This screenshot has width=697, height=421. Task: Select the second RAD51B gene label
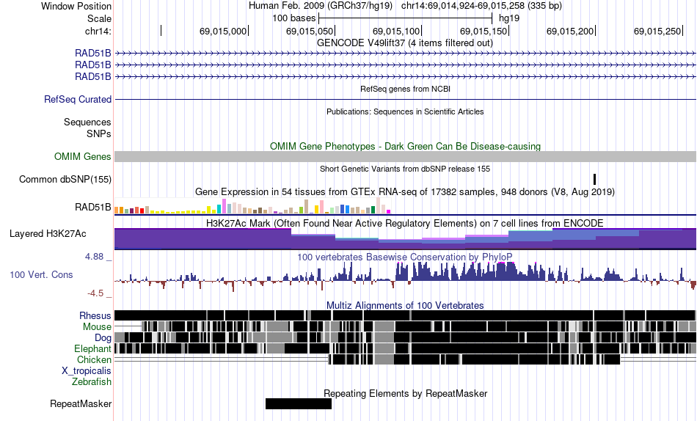point(93,65)
